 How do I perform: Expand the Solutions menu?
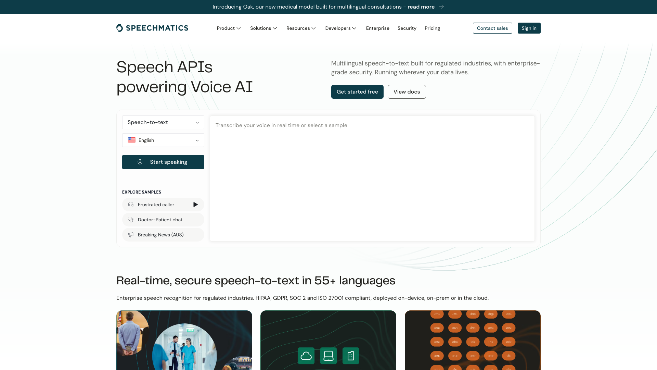[x=264, y=28]
